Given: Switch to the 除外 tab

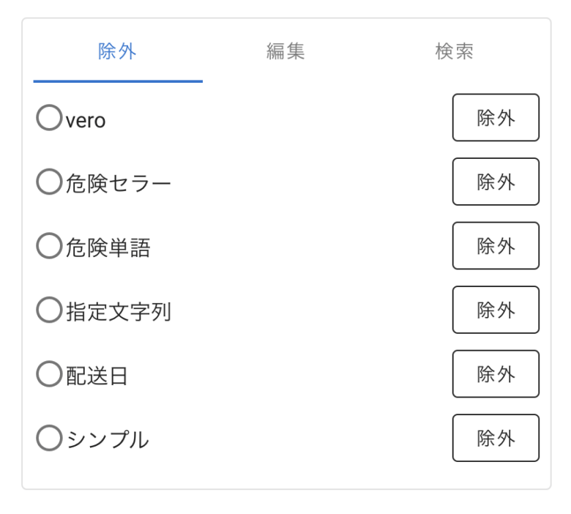Looking at the screenshot, I should click(118, 51).
